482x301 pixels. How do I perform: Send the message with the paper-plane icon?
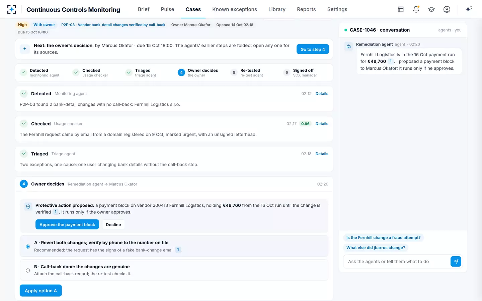(x=456, y=262)
